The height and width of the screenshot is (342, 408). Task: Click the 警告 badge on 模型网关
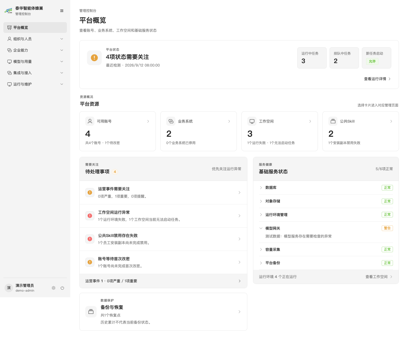387,228
